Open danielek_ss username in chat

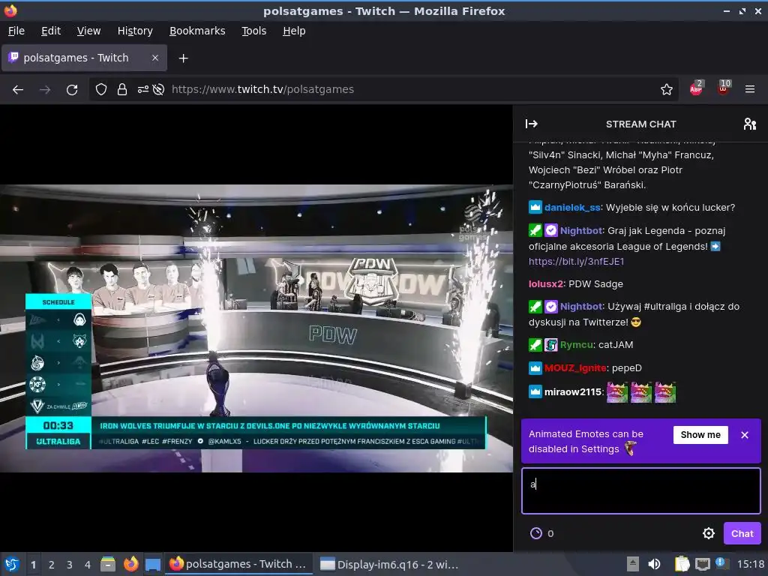coord(572,207)
